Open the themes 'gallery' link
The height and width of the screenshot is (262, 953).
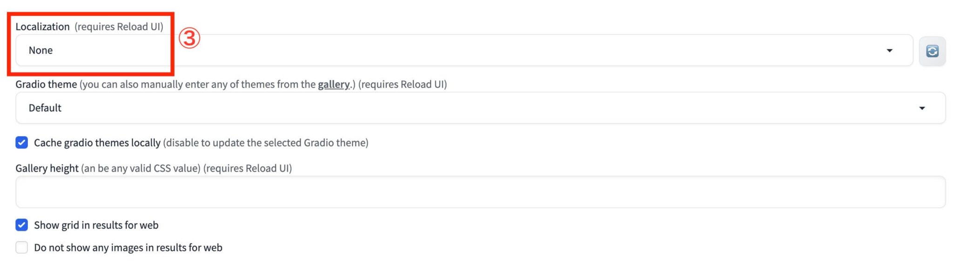coord(334,84)
